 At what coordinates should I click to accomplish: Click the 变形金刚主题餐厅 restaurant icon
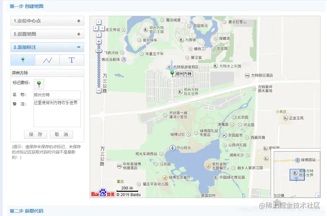208,166
